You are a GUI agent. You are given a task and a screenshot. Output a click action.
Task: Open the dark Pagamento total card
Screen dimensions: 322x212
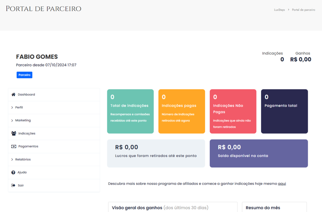284,111
